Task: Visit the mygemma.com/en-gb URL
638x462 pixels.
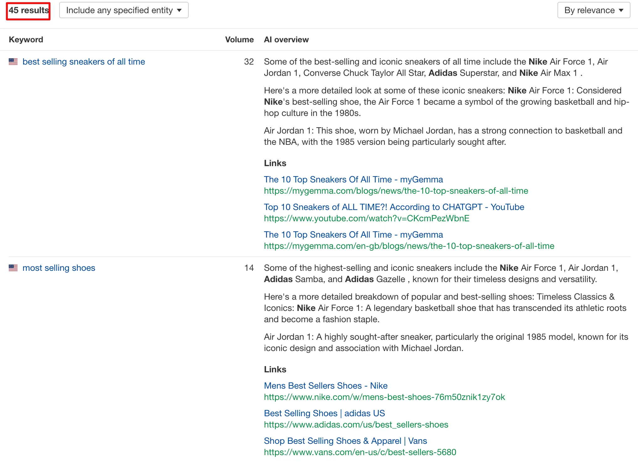Action: 409,246
